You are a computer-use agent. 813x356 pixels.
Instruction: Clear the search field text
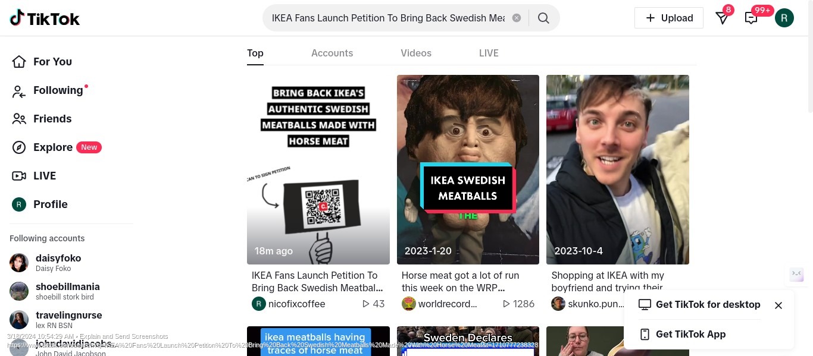[x=517, y=18]
